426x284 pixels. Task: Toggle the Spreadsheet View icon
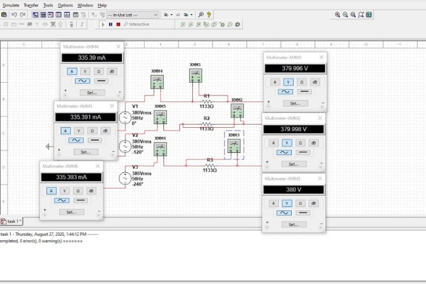pos(43,15)
